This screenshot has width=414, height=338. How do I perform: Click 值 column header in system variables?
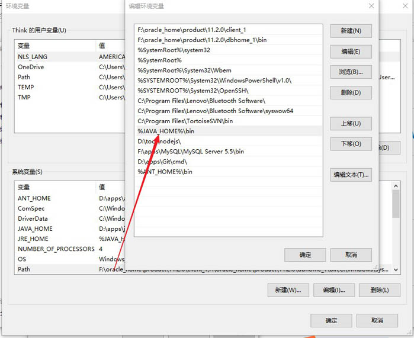[110, 187]
